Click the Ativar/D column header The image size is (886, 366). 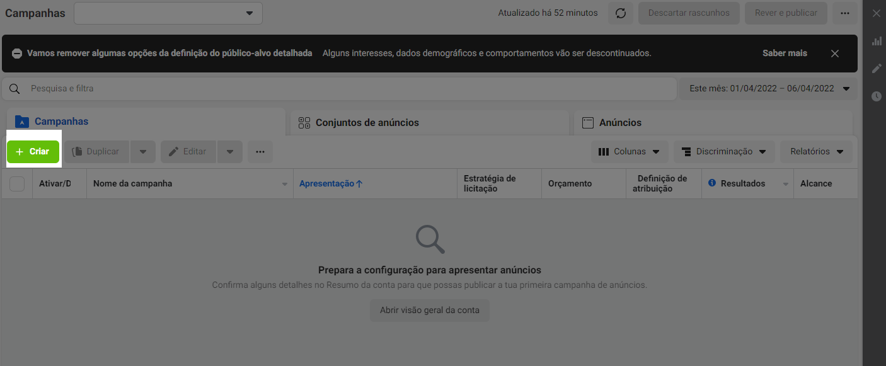59,184
